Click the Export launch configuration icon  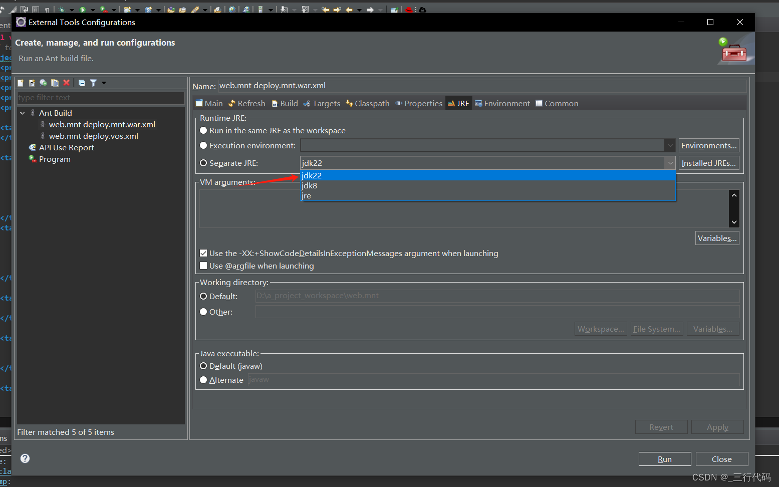43,83
